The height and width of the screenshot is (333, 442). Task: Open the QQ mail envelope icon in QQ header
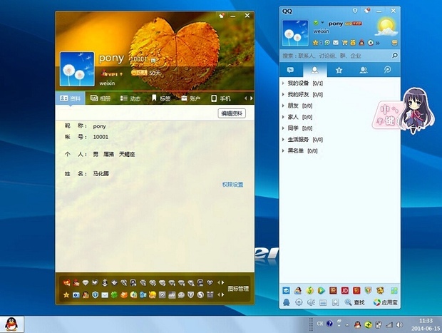pyautogui.click(x=336, y=43)
